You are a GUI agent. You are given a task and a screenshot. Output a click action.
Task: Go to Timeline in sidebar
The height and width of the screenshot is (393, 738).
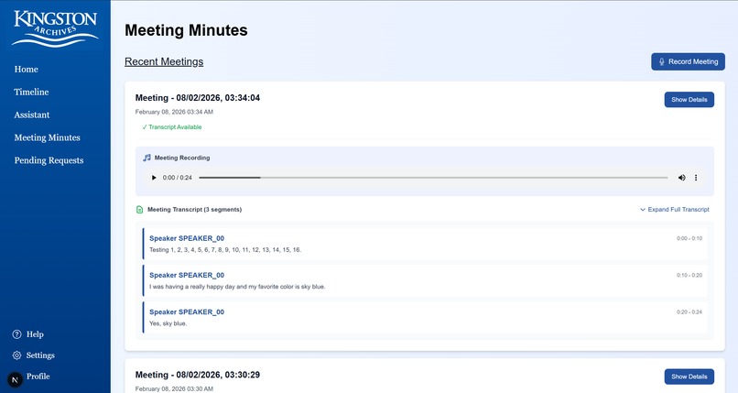pos(31,92)
